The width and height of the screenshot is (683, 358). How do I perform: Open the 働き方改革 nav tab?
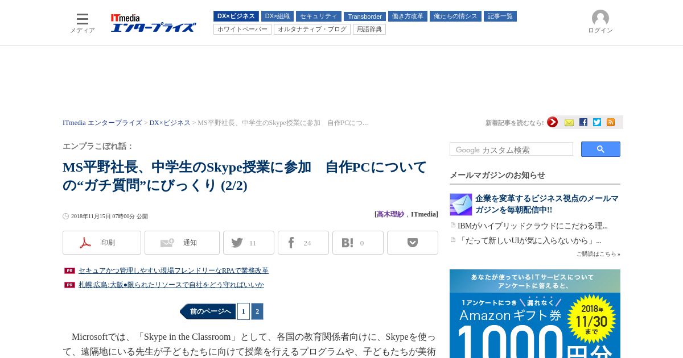(408, 16)
